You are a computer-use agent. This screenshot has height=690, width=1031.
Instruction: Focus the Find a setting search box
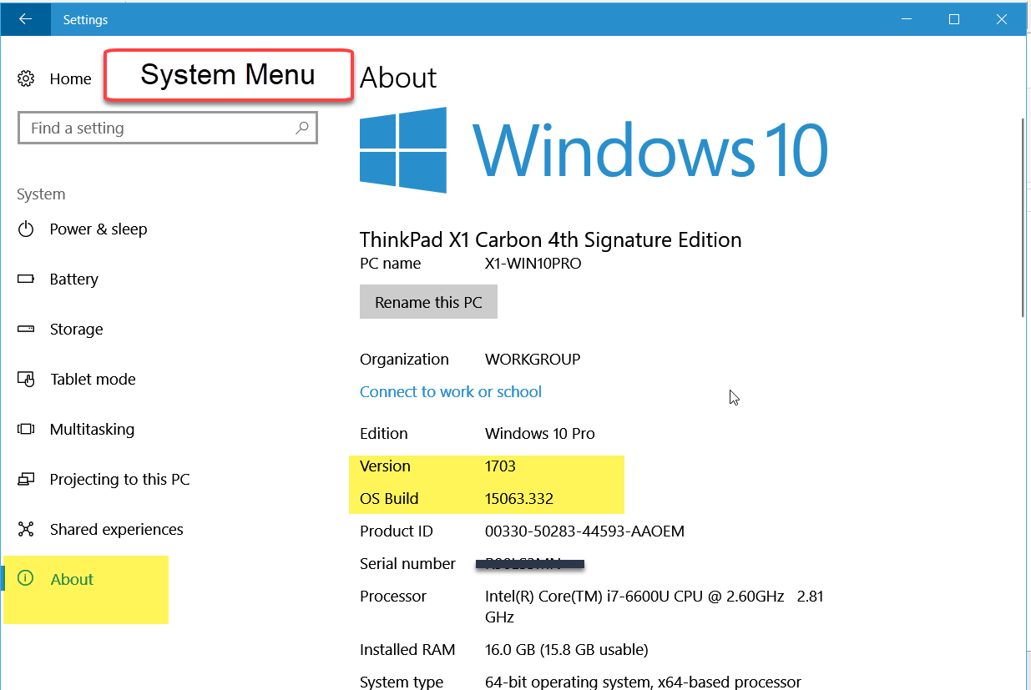coord(168,128)
